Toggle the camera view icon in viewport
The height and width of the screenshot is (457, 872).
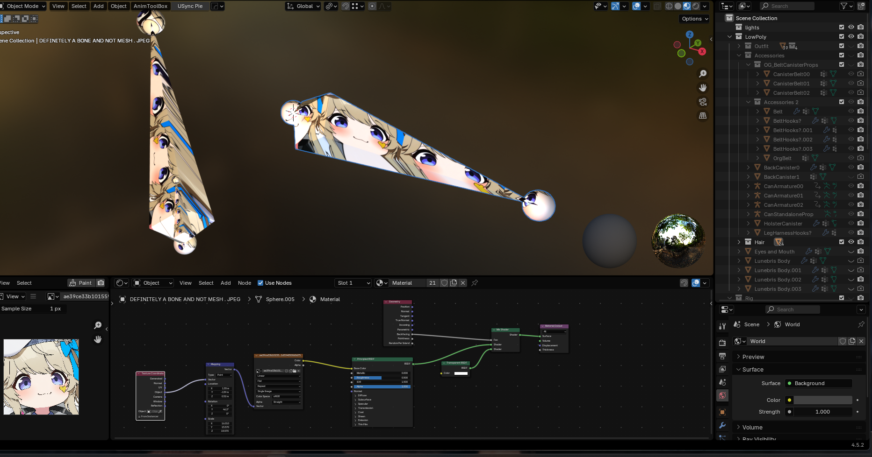pyautogui.click(x=702, y=102)
